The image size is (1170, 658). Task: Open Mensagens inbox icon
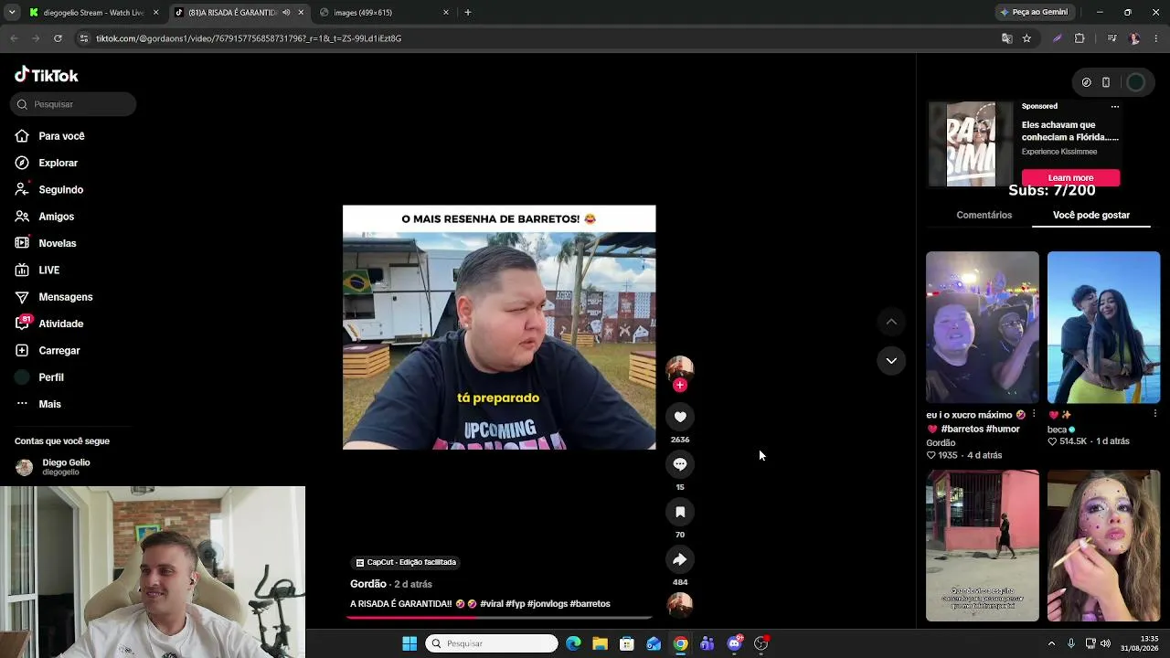pyautogui.click(x=22, y=297)
